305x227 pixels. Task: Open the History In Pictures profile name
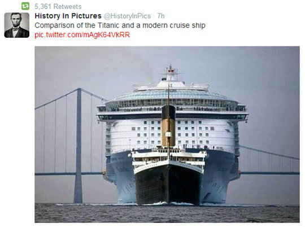(x=68, y=16)
